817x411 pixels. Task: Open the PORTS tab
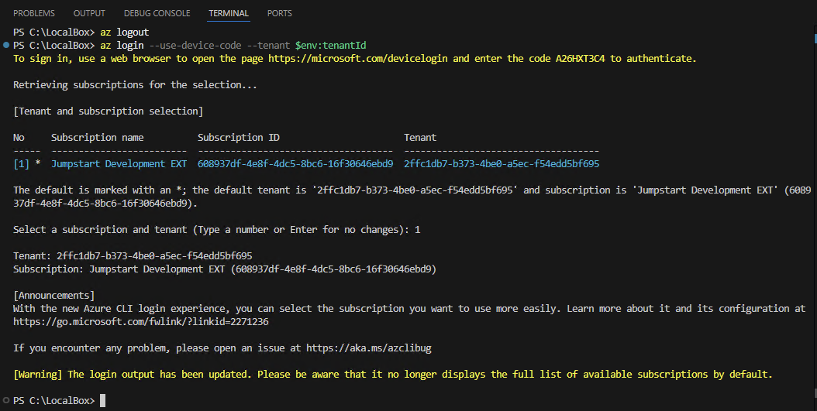(x=279, y=13)
